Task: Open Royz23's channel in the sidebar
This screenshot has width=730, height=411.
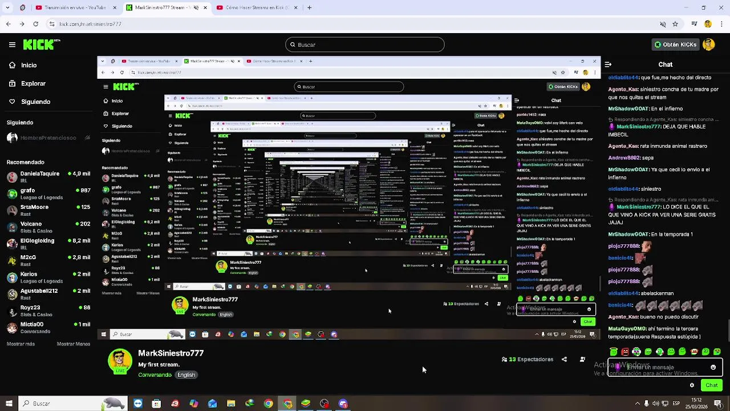Action: tap(48, 311)
